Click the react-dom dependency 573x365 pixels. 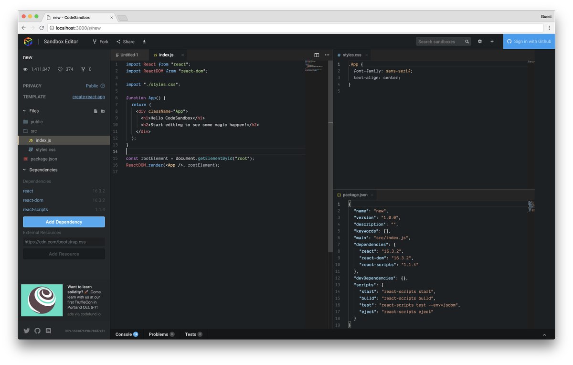tap(33, 200)
